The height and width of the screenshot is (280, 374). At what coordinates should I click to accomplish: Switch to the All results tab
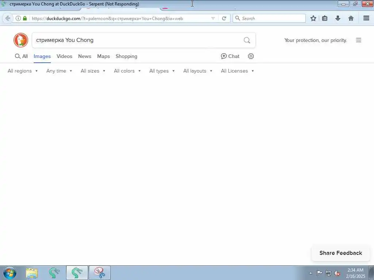tap(22, 56)
